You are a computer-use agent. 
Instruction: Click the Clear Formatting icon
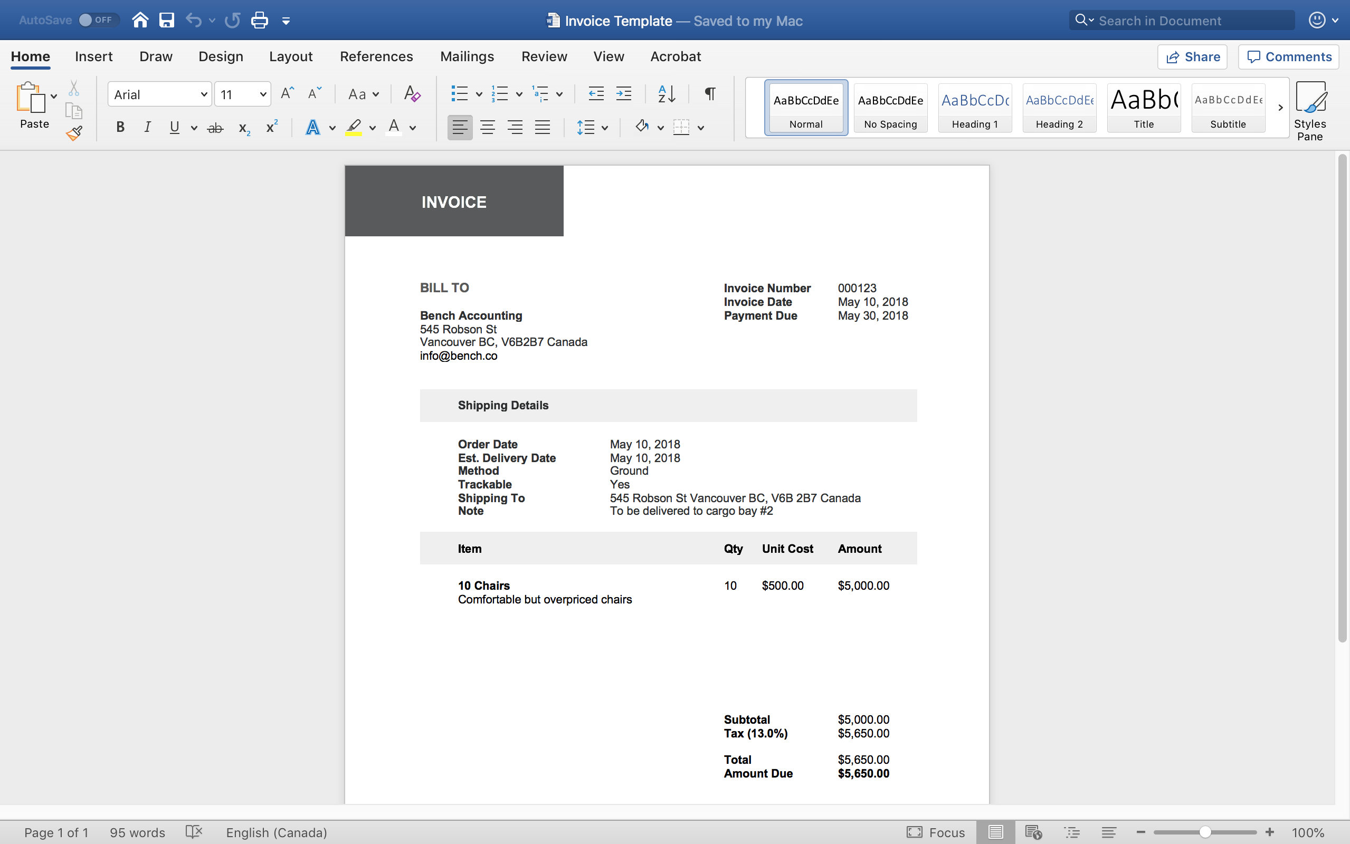click(412, 94)
